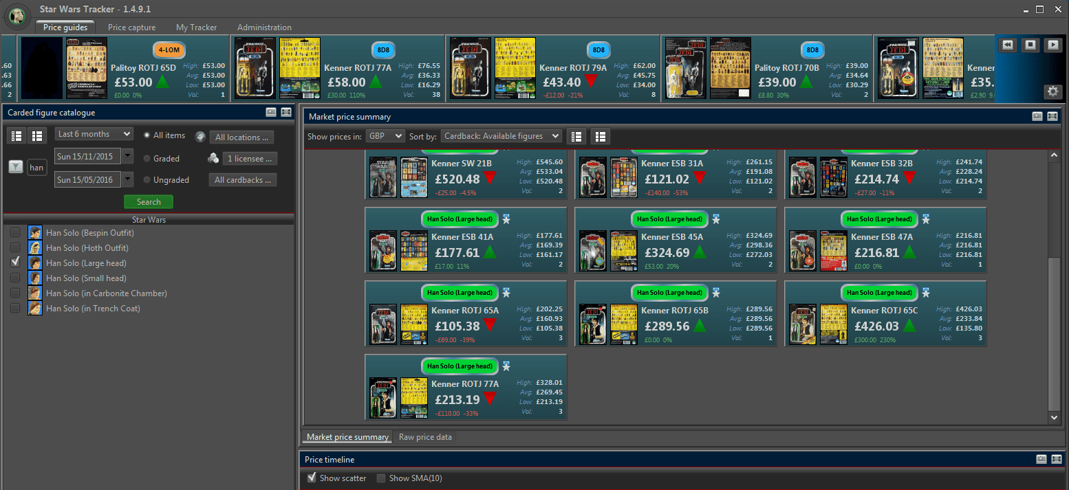Viewport: 1069px width, 490px height.
Task: Click Kenner SW 21B card front thumbnail
Action: (x=383, y=177)
